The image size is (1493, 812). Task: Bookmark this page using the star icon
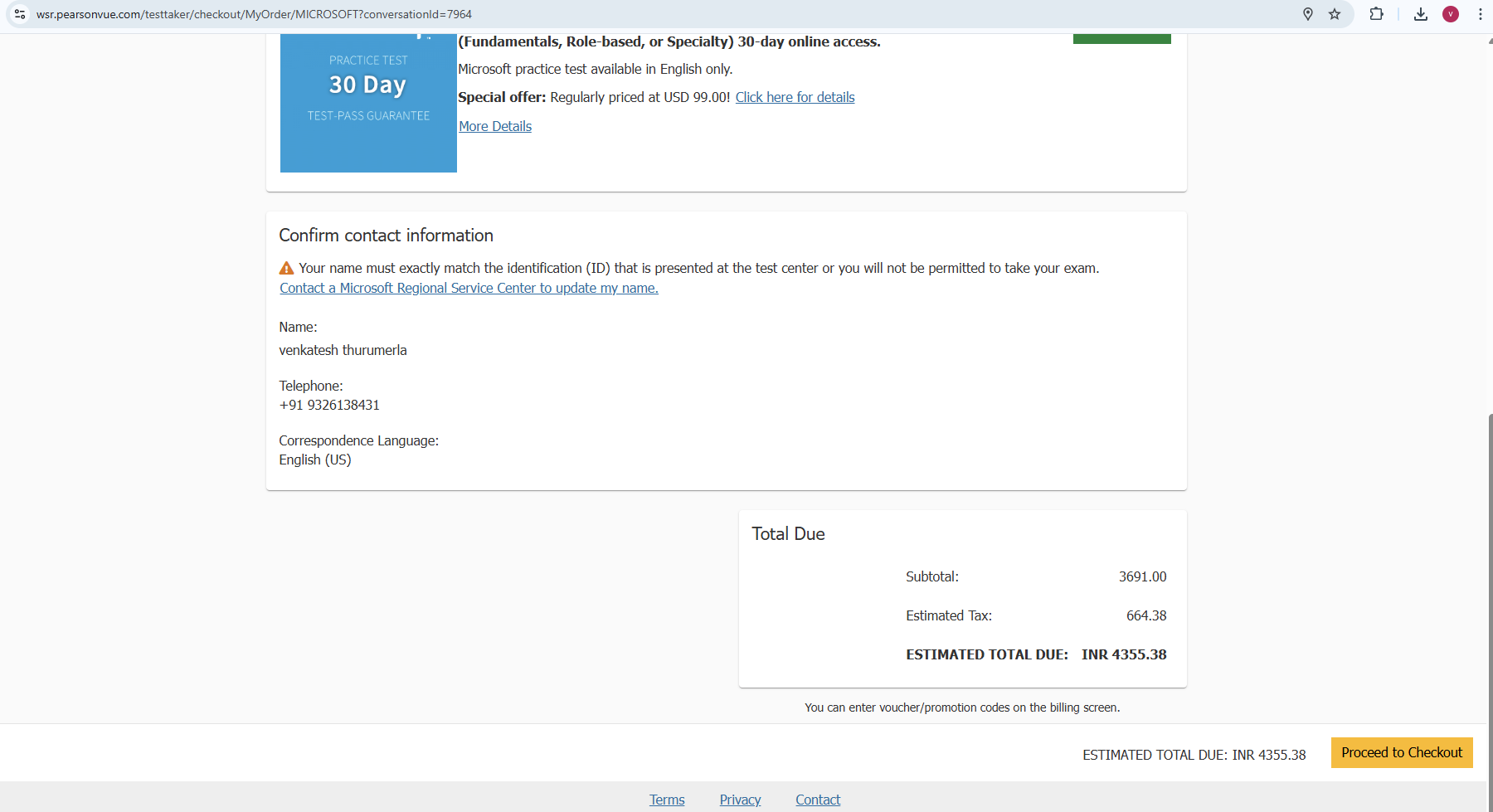pyautogui.click(x=1335, y=14)
